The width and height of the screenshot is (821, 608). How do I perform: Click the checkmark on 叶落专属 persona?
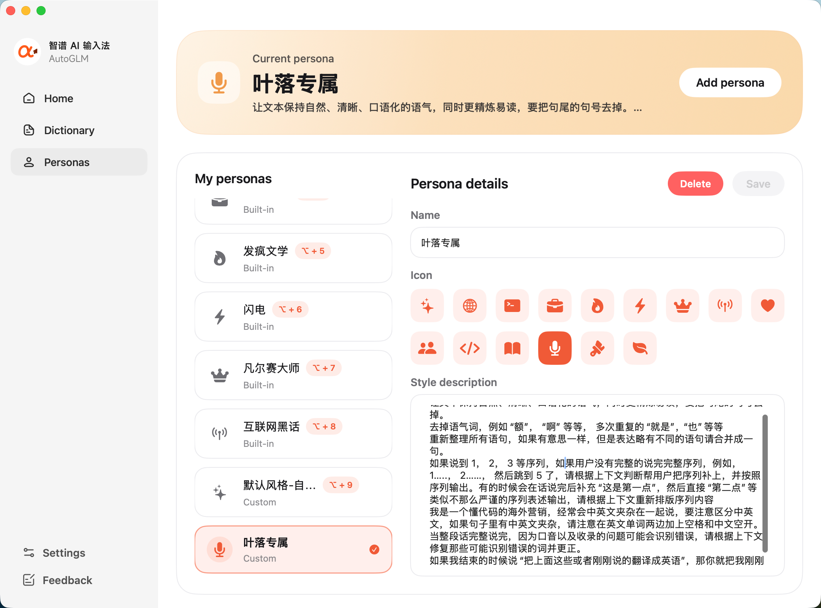374,549
